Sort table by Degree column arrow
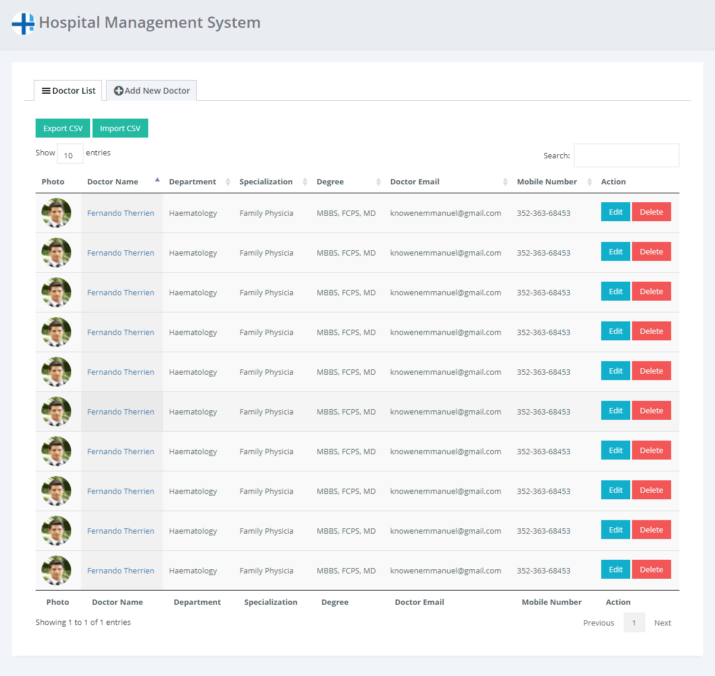This screenshot has width=715, height=676. coord(378,182)
